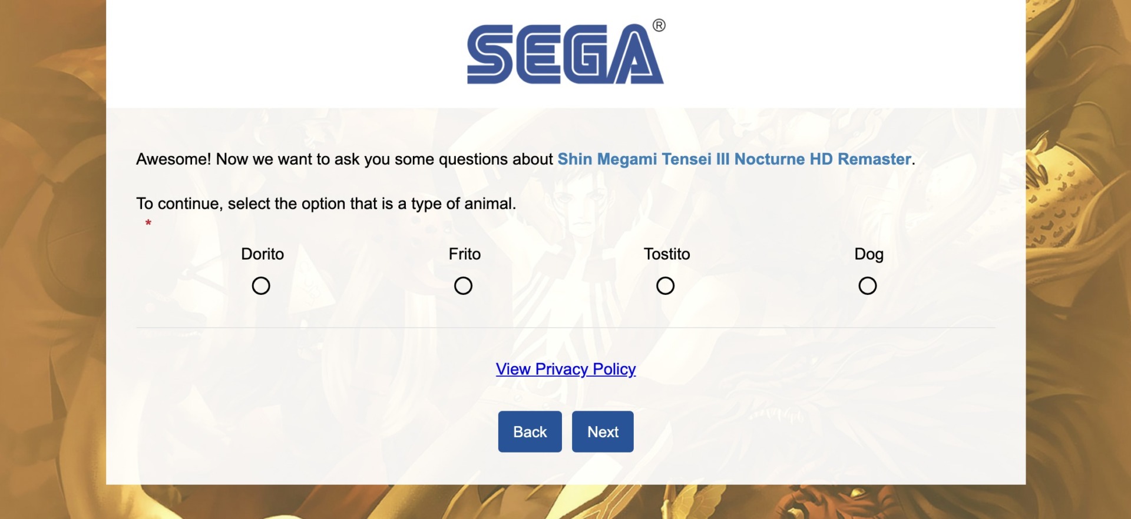Click the animal question instruction text
1131x519 pixels.
(x=326, y=204)
